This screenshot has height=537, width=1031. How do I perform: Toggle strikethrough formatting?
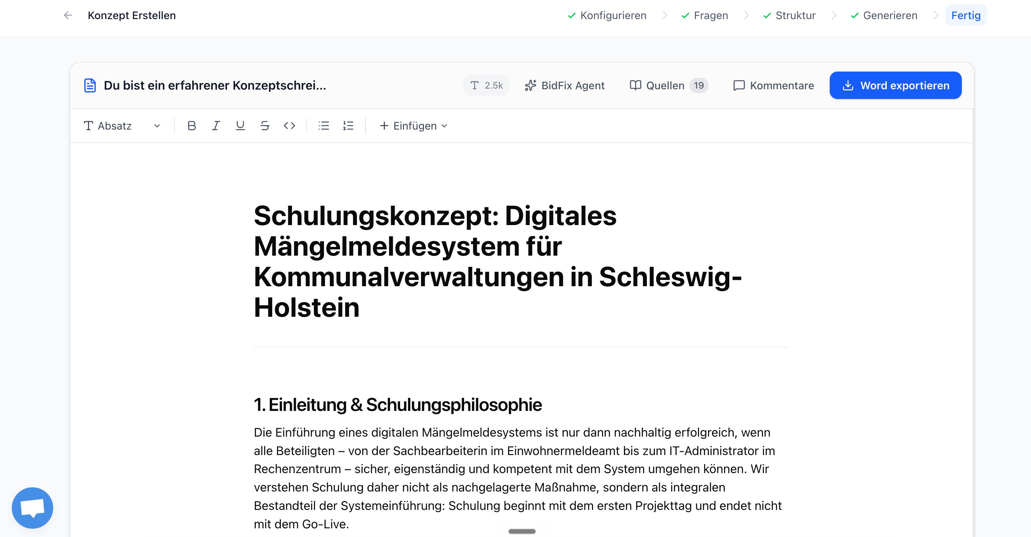265,125
